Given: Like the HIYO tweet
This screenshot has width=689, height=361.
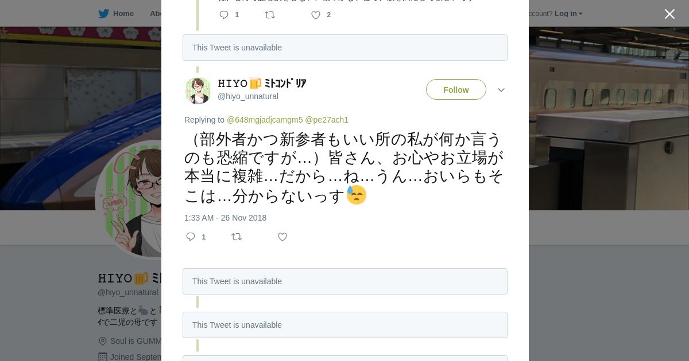Looking at the screenshot, I should (x=282, y=237).
